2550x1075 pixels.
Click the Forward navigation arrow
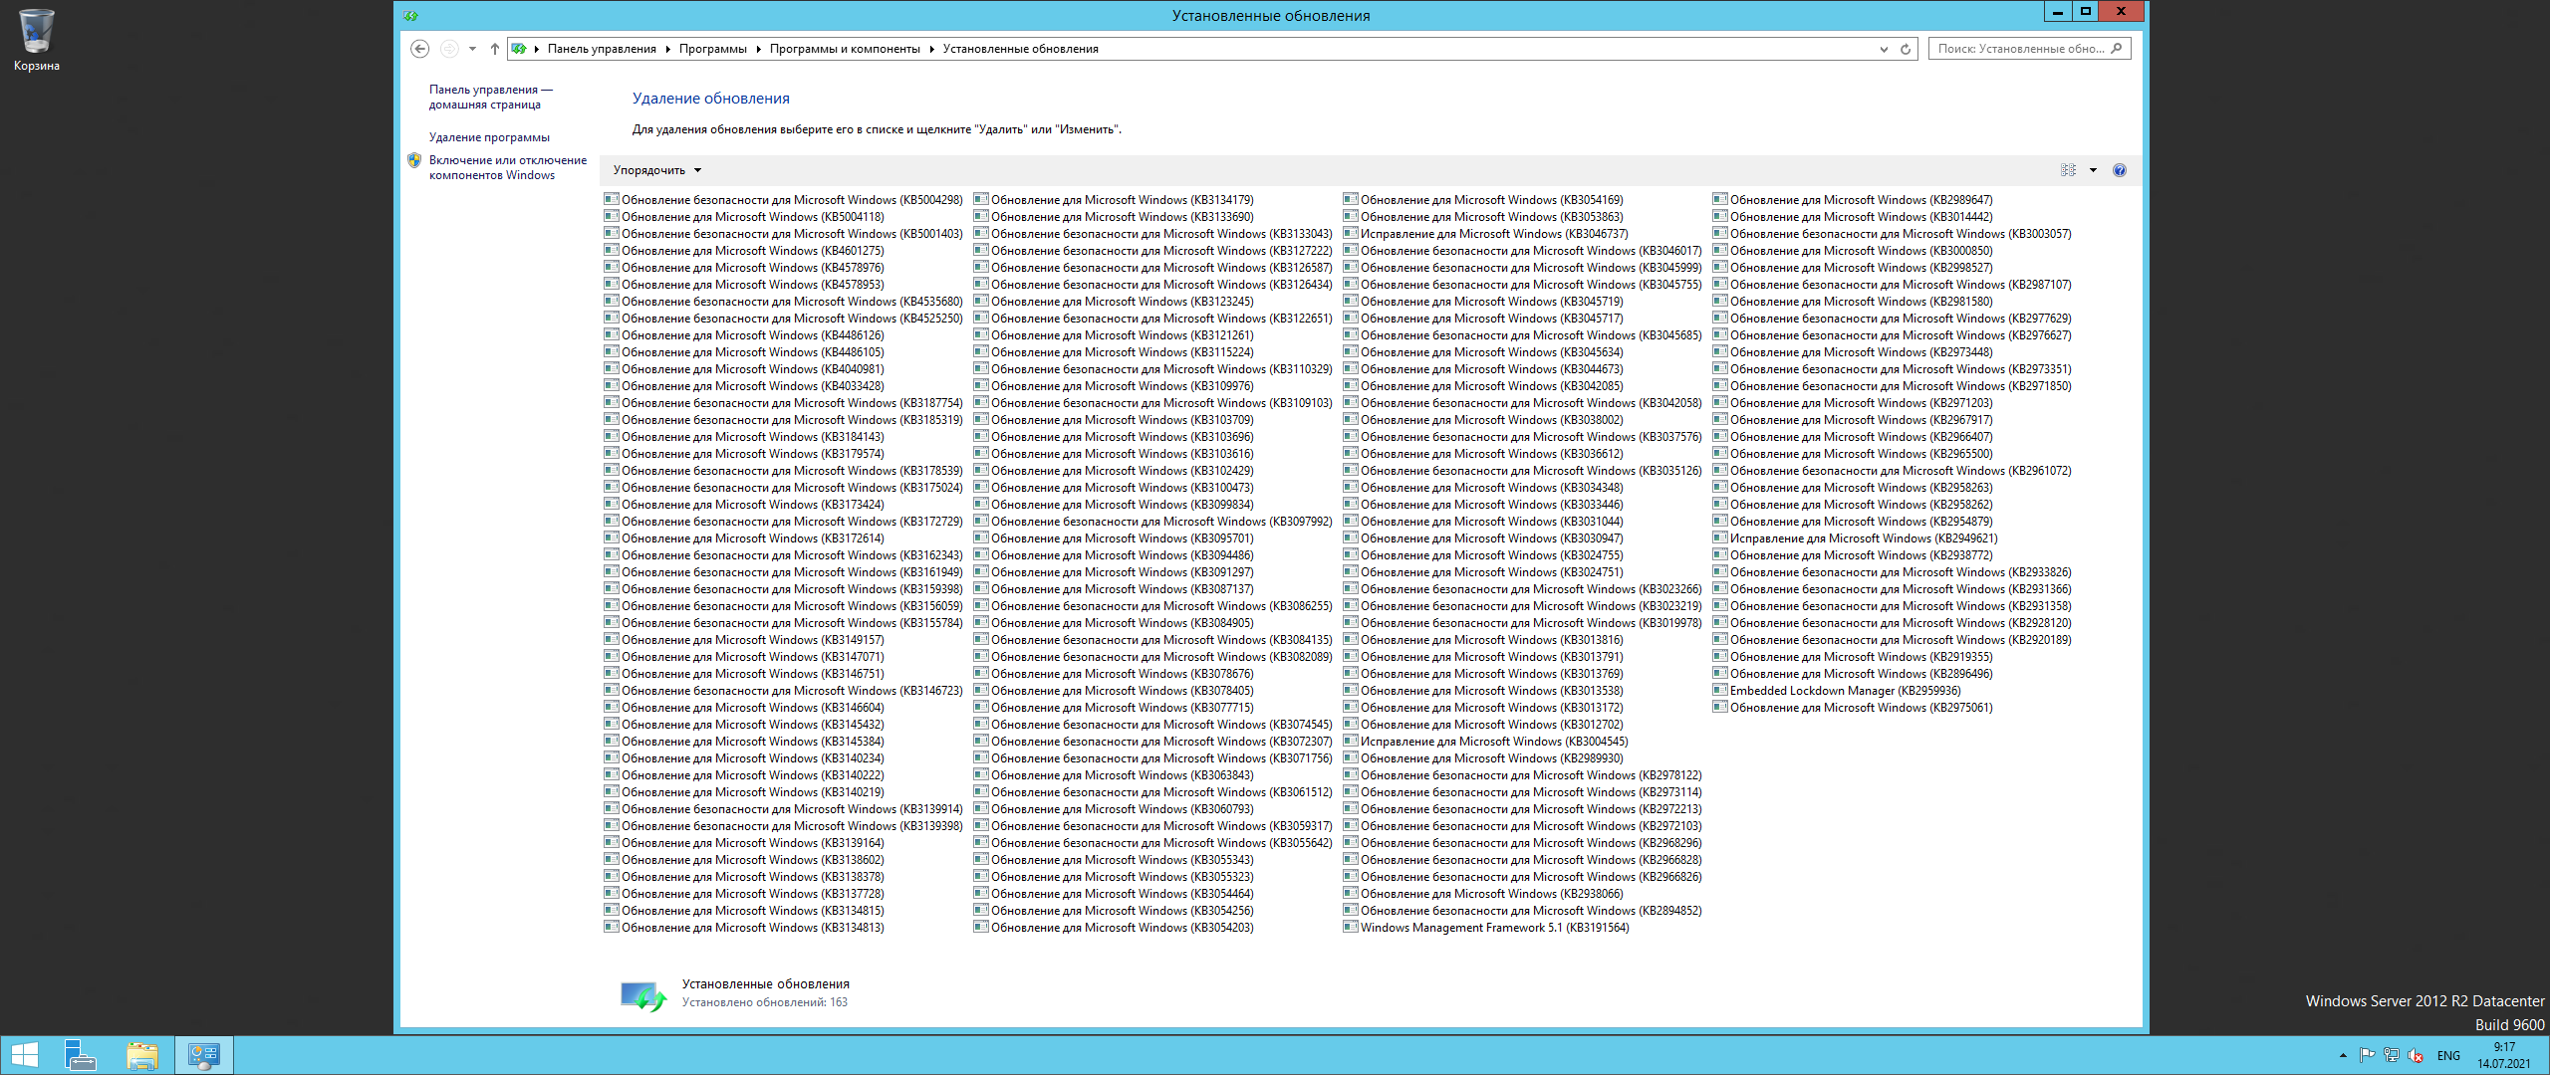pyautogui.click(x=449, y=49)
